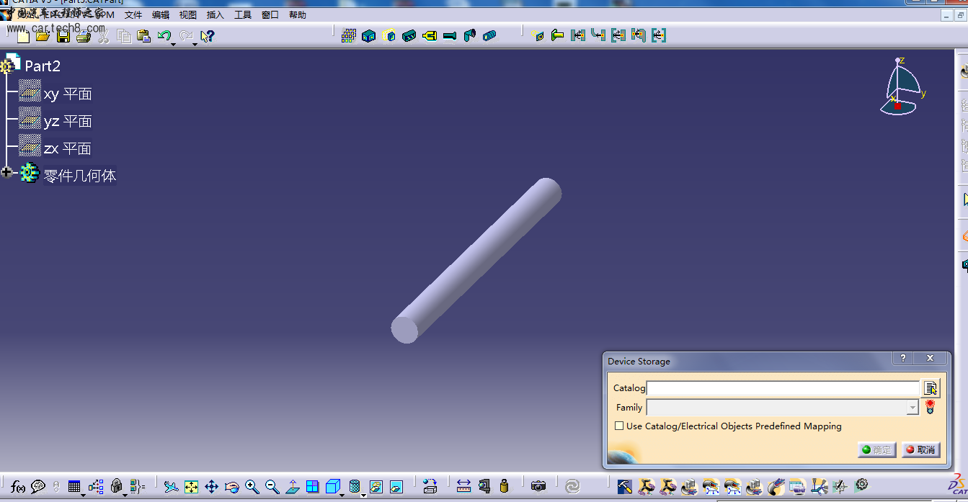The image size is (968, 502).
Task: Click the yellow connector definition icon
Action: coord(430,35)
